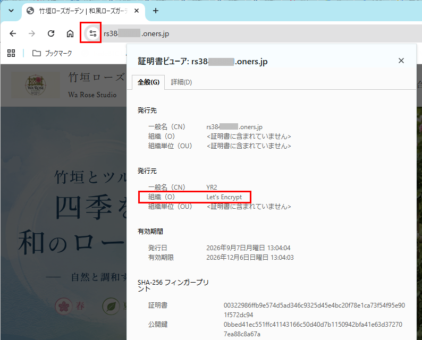
Task: Click the 発行元 section heading
Action: coord(147,171)
